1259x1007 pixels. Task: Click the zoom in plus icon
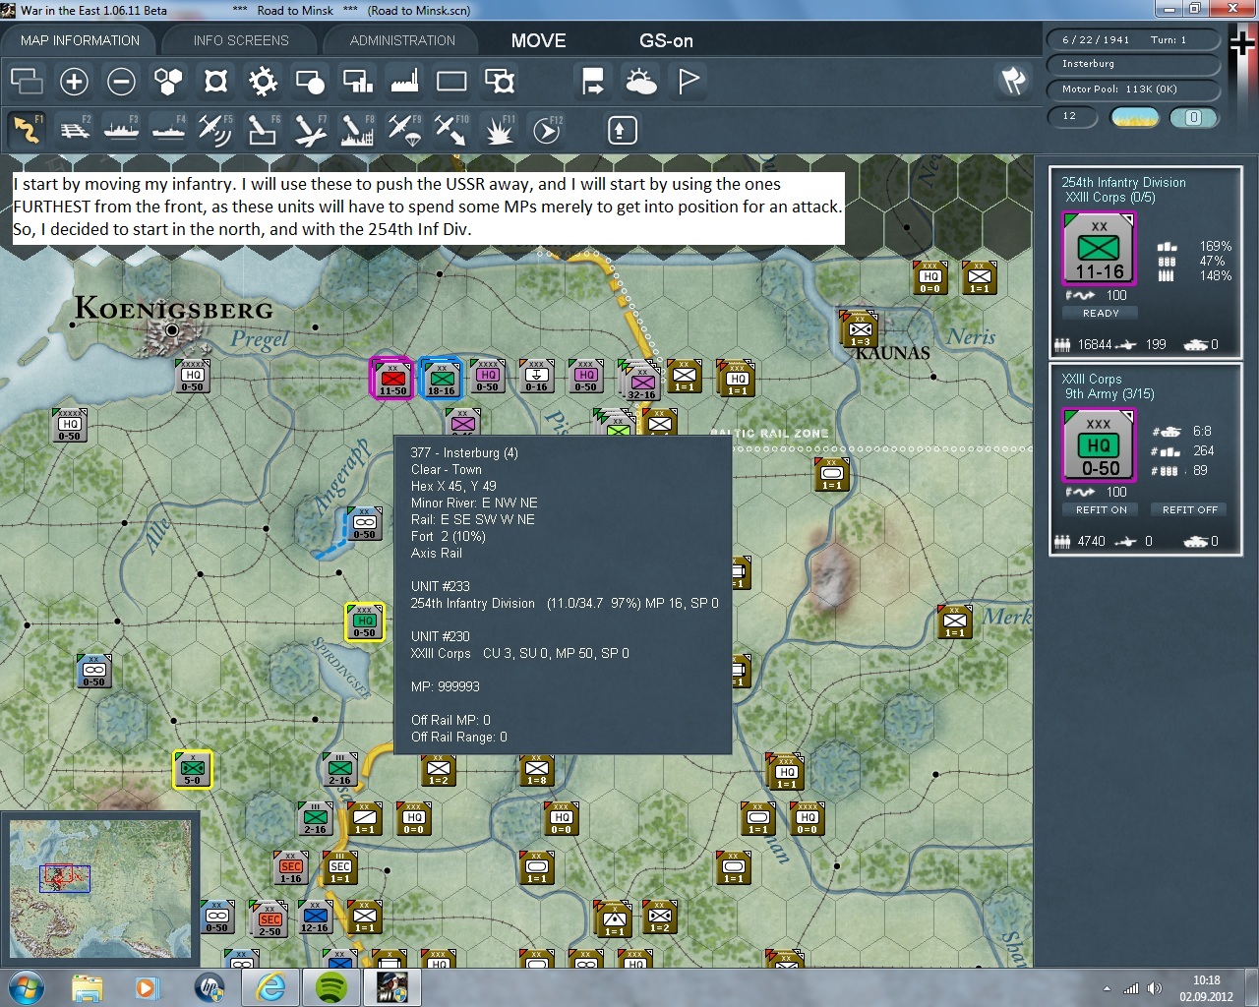tap(74, 81)
